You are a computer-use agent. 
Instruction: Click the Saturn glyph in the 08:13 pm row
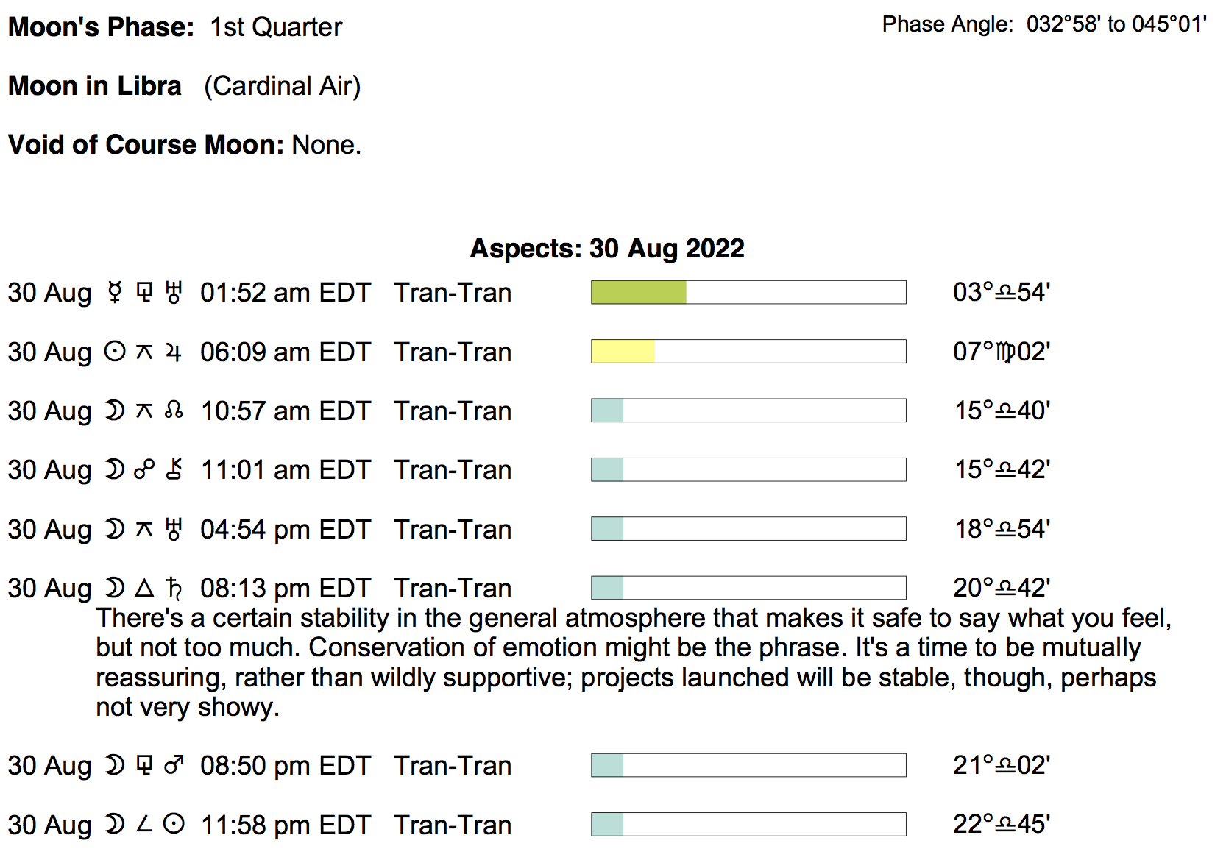pos(174,588)
